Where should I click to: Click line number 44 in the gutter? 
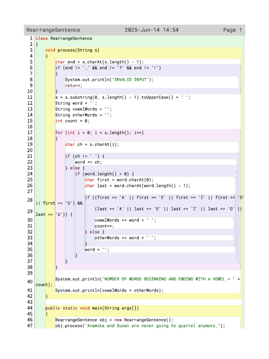tap(30, 308)
